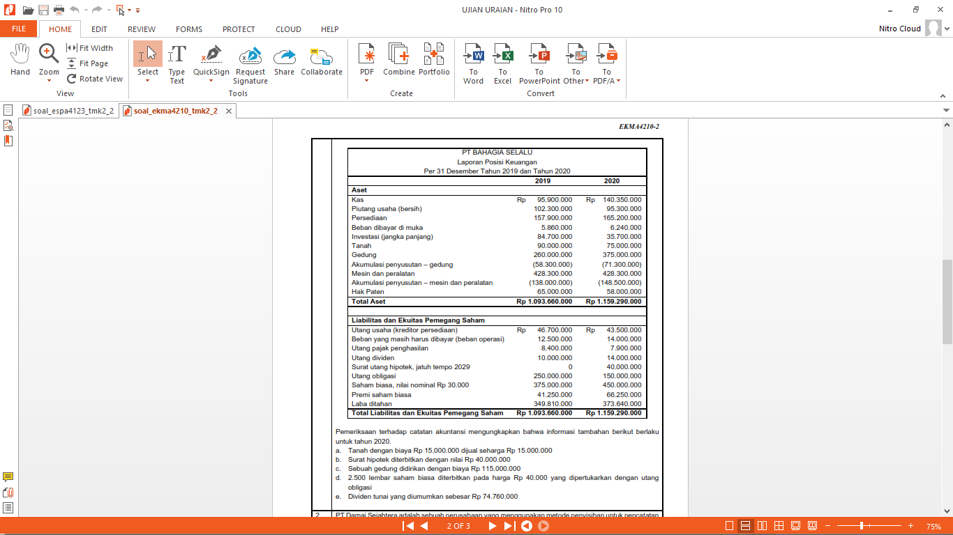Screen dimensions: 953x535
Task: Convert document To Word
Action: [x=473, y=64]
